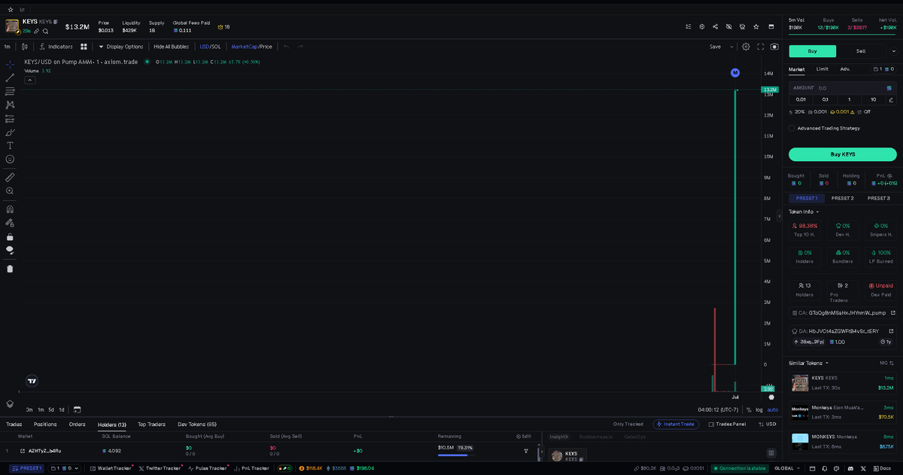
Task: Click Hide All Bubbles
Action: [x=172, y=47]
